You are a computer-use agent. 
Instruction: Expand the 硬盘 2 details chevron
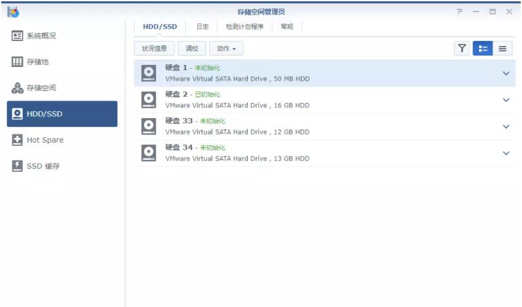pos(506,100)
